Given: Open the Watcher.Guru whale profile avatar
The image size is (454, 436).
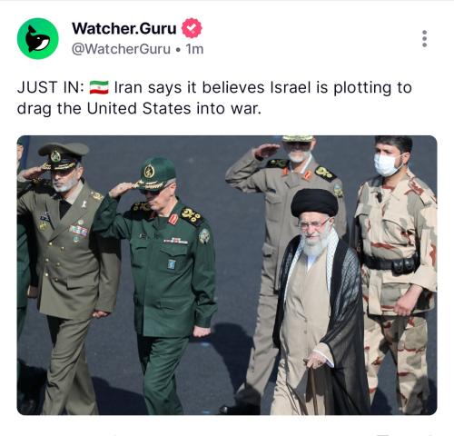Looking at the screenshot, I should 37,38.
